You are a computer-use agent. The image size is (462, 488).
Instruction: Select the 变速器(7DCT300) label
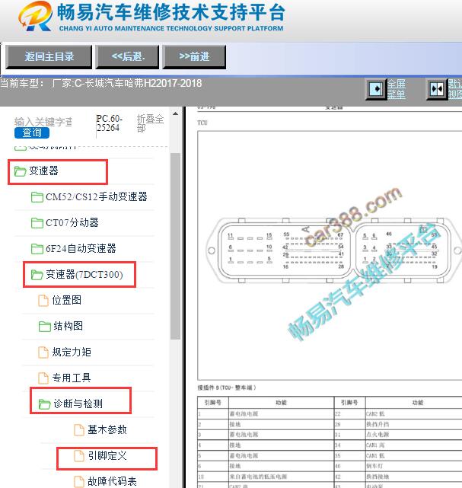click(x=84, y=275)
